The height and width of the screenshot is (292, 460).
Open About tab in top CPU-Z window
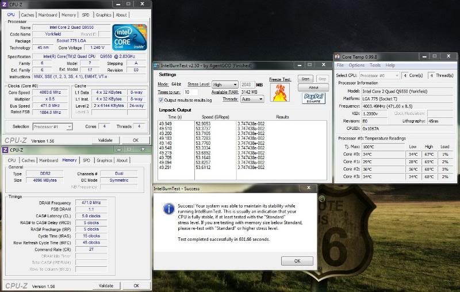[121, 15]
